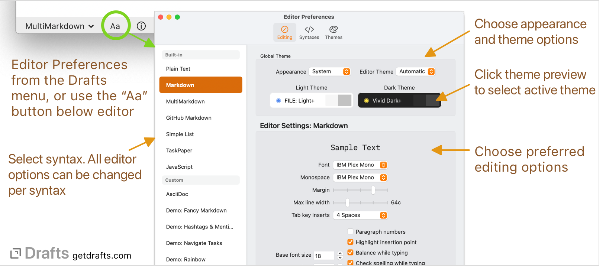The image size is (606, 266).
Task: Select the FILE: Light+ theme radio button
Action: click(278, 101)
